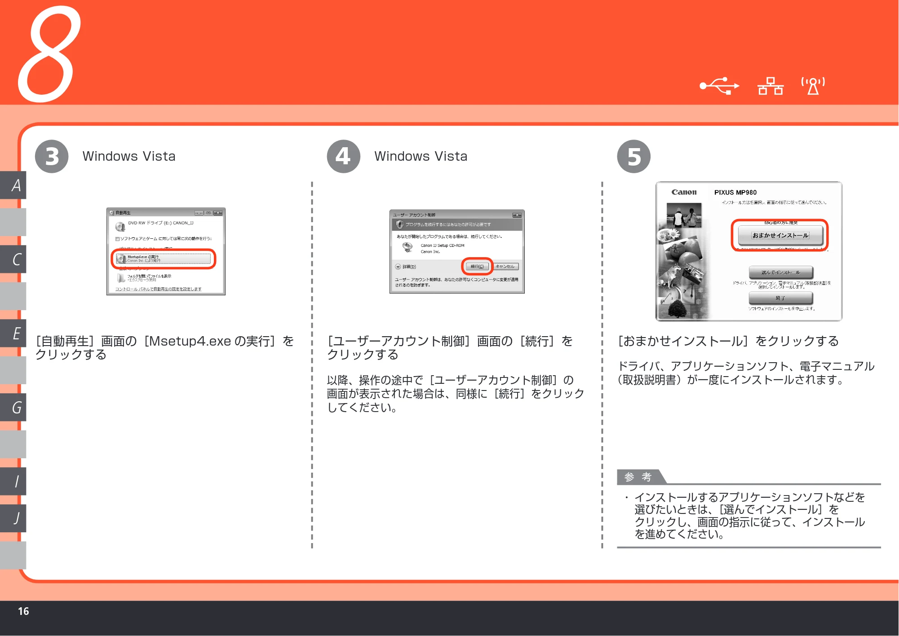The width and height of the screenshot is (899, 636).
Task: Check the always-do-this for software and games box
Action: click(117, 239)
